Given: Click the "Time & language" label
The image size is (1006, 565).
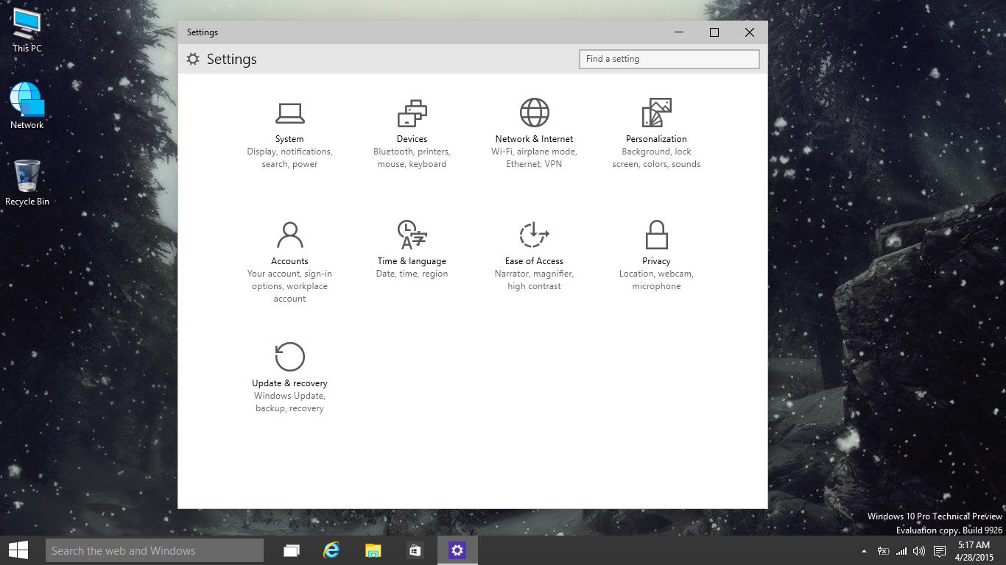Looking at the screenshot, I should click(412, 261).
